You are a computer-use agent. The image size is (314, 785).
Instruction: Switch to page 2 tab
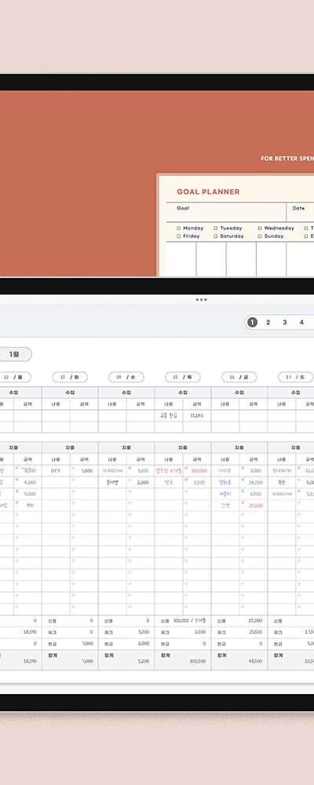point(268,323)
